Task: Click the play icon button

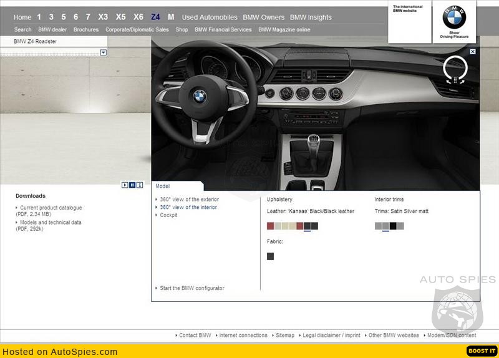Action: tap(125, 185)
